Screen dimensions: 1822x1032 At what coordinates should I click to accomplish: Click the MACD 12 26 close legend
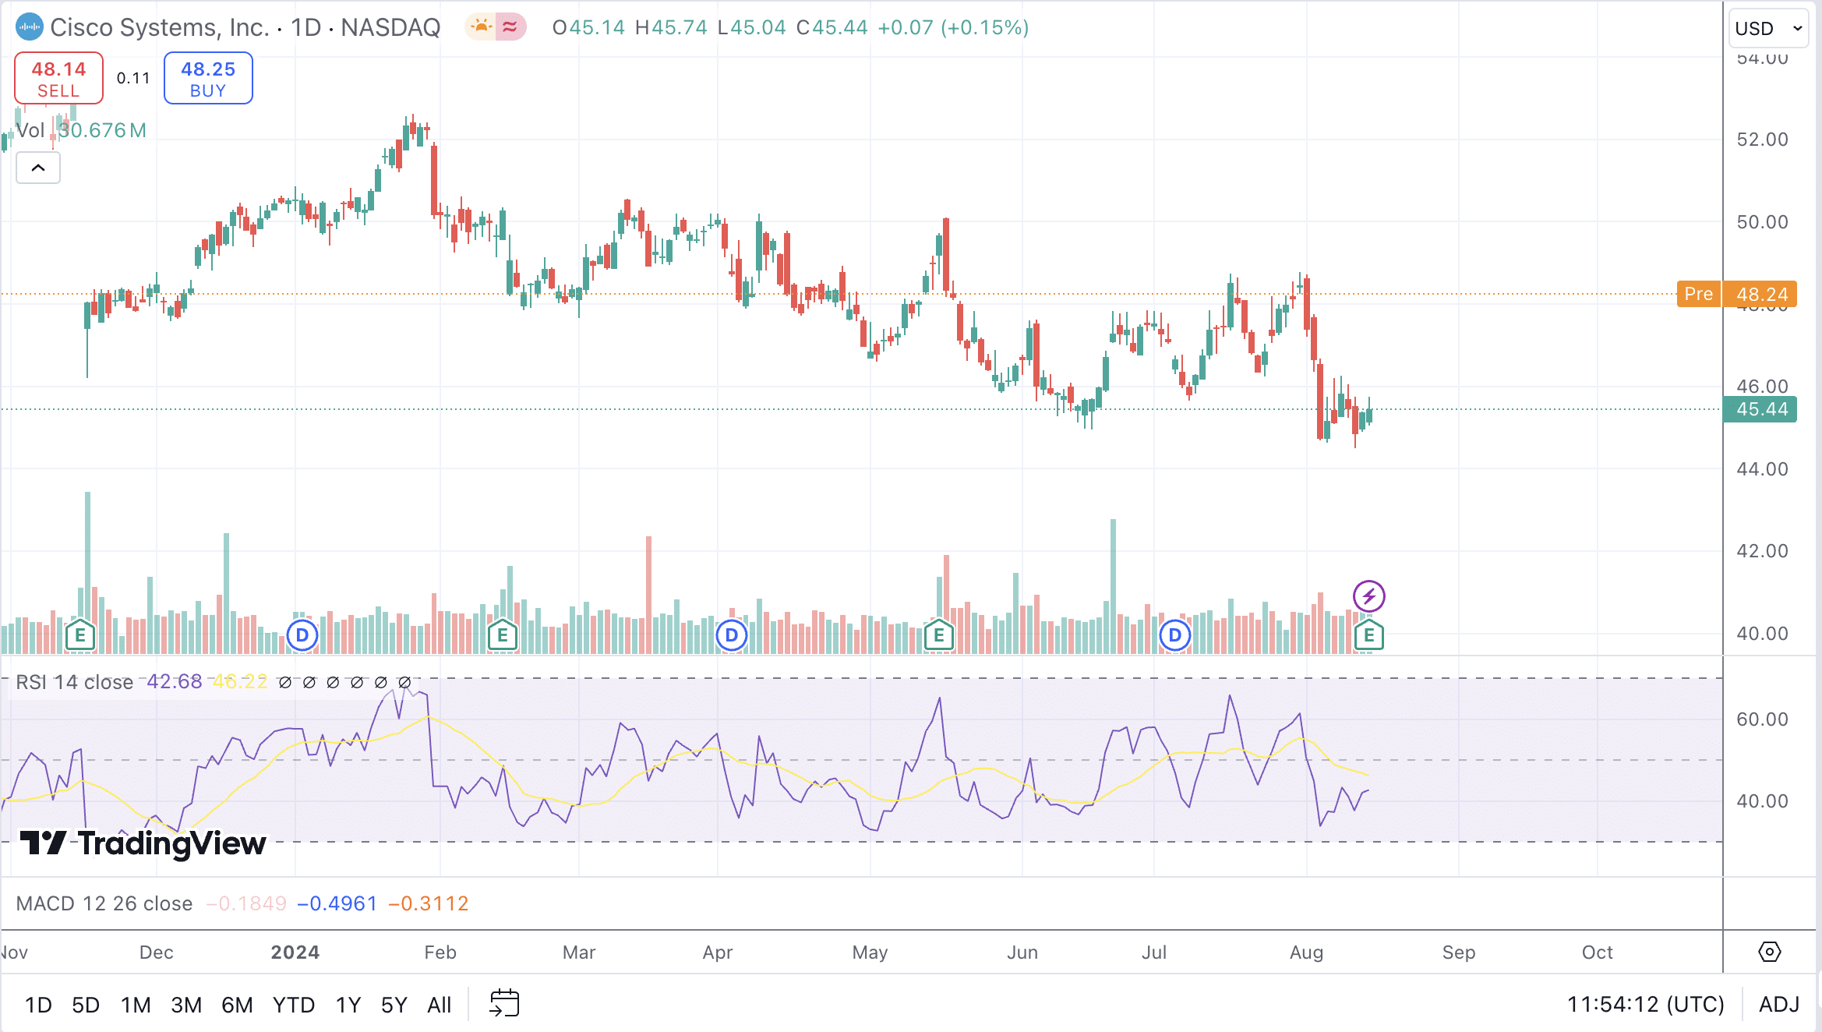[104, 903]
